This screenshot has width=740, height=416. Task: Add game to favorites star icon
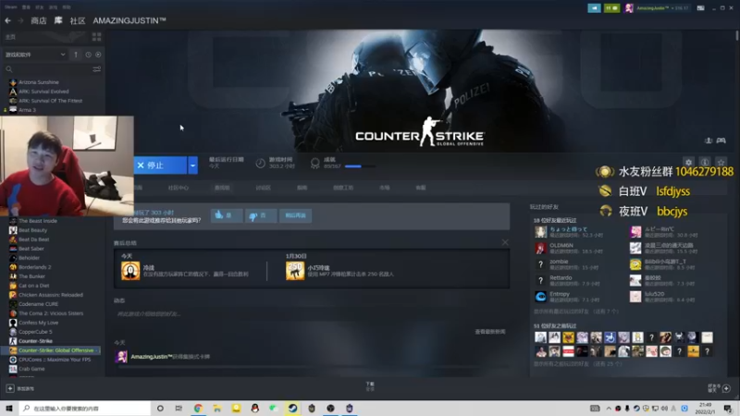(721, 163)
